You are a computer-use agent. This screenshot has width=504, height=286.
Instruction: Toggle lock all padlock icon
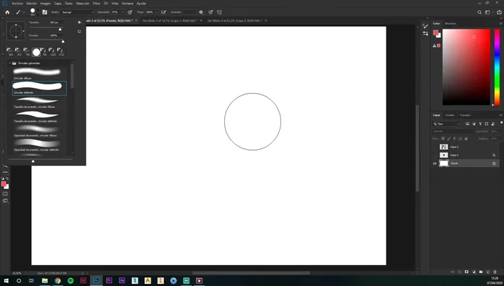coord(466,138)
